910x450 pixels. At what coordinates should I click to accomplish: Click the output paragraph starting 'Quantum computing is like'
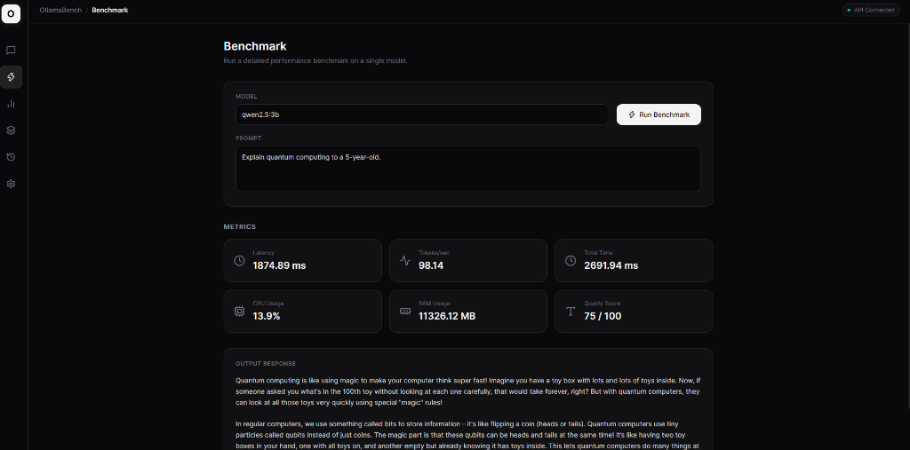tap(467, 391)
